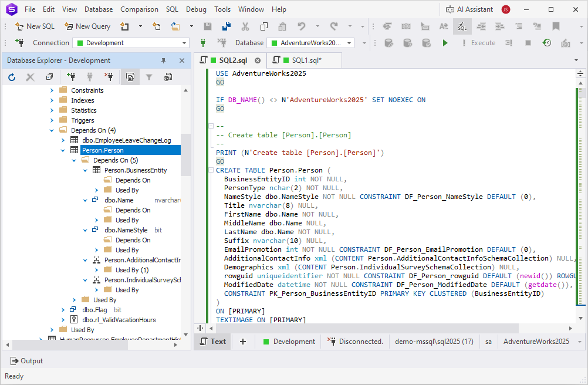Expand Used By (1) under Person.AdditionalContactInfo

click(x=96, y=270)
